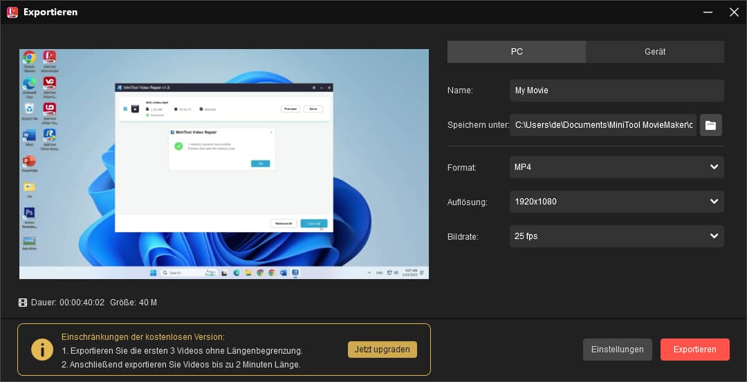Switch to the Gerät tab
Viewport: 747px width, 382px height.
click(655, 52)
